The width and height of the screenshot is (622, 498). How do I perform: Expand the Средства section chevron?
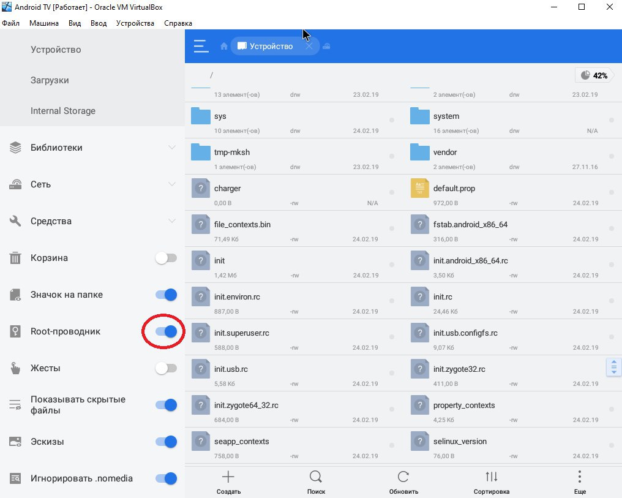pos(172,221)
